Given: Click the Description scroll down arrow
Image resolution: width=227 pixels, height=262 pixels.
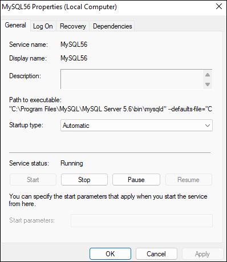Looking at the screenshot, I should tap(208, 84).
